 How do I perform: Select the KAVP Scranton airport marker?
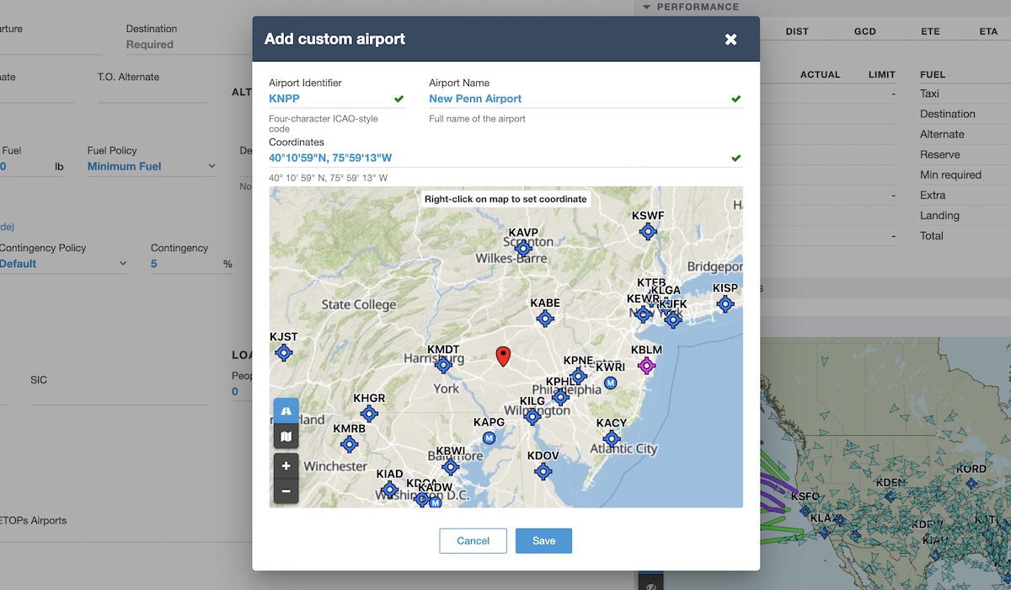[523, 249]
